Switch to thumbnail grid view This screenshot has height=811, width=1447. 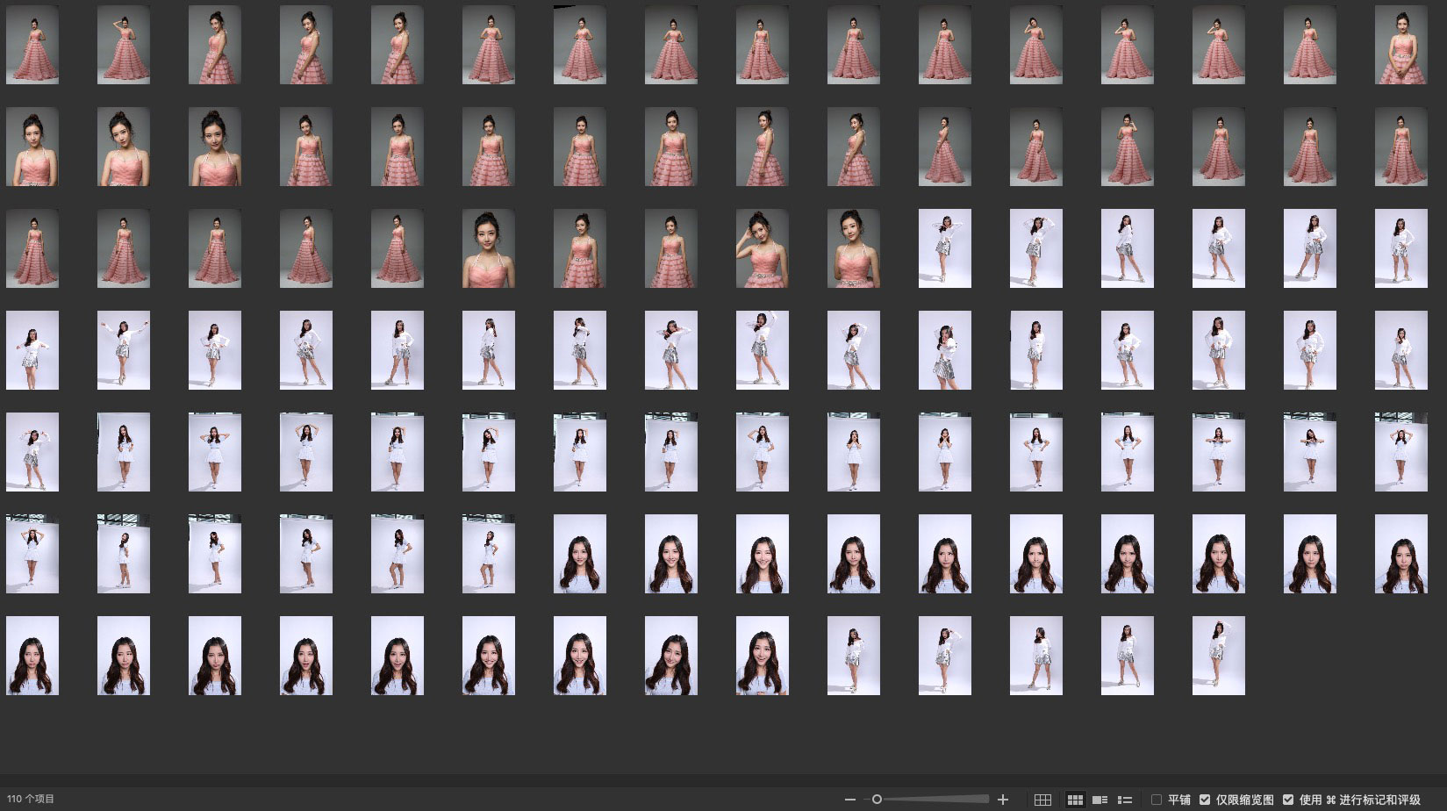click(x=1074, y=800)
